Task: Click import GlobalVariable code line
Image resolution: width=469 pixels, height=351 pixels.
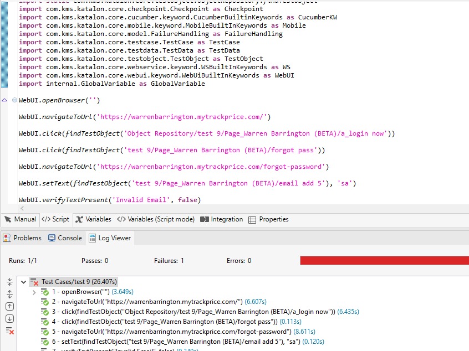Action: point(112,84)
